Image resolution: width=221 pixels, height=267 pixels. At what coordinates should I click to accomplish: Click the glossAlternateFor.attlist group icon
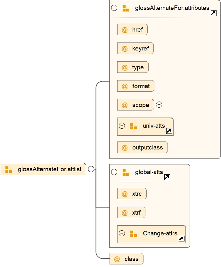[x=9, y=169]
